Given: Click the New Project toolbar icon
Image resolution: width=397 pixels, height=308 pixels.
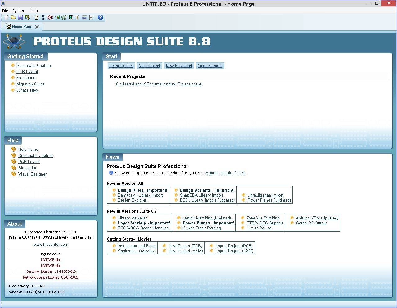Looking at the screenshot, I should coord(7,17).
